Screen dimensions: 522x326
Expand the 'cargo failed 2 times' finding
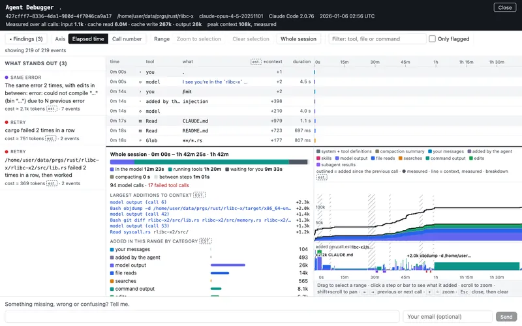click(53, 130)
